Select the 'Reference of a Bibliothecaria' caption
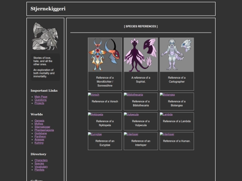 click(x=141, y=103)
